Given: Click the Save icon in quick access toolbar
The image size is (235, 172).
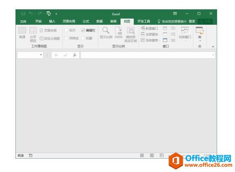Looking at the screenshot, I should coord(23,14).
